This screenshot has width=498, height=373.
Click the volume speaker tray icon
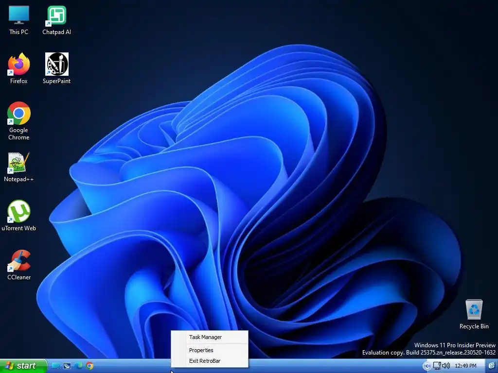point(446,366)
